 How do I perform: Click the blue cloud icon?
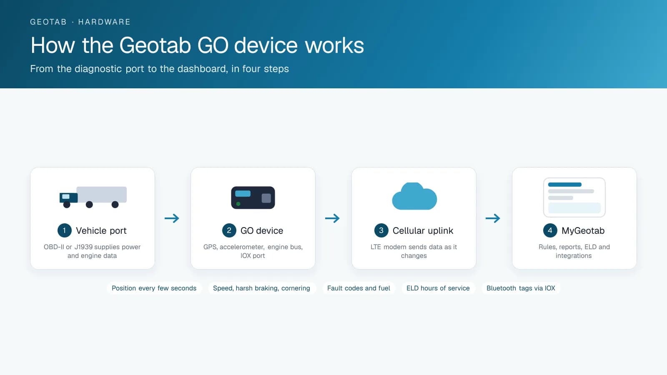pyautogui.click(x=414, y=196)
